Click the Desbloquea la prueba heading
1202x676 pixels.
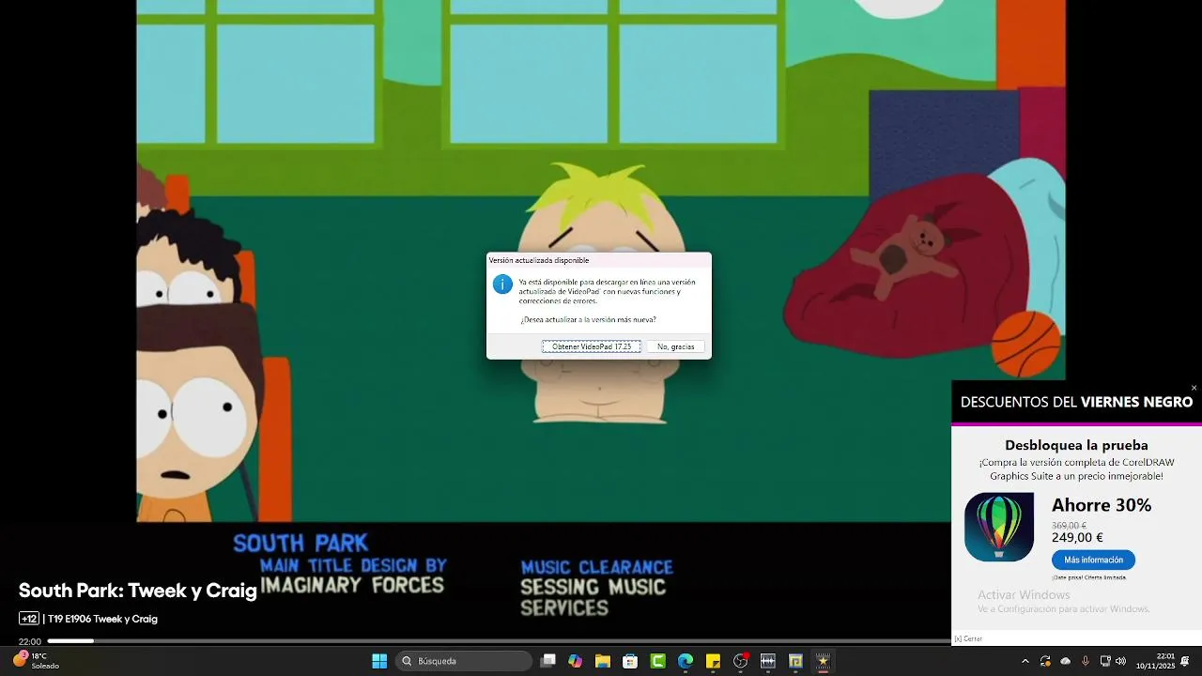(1076, 445)
